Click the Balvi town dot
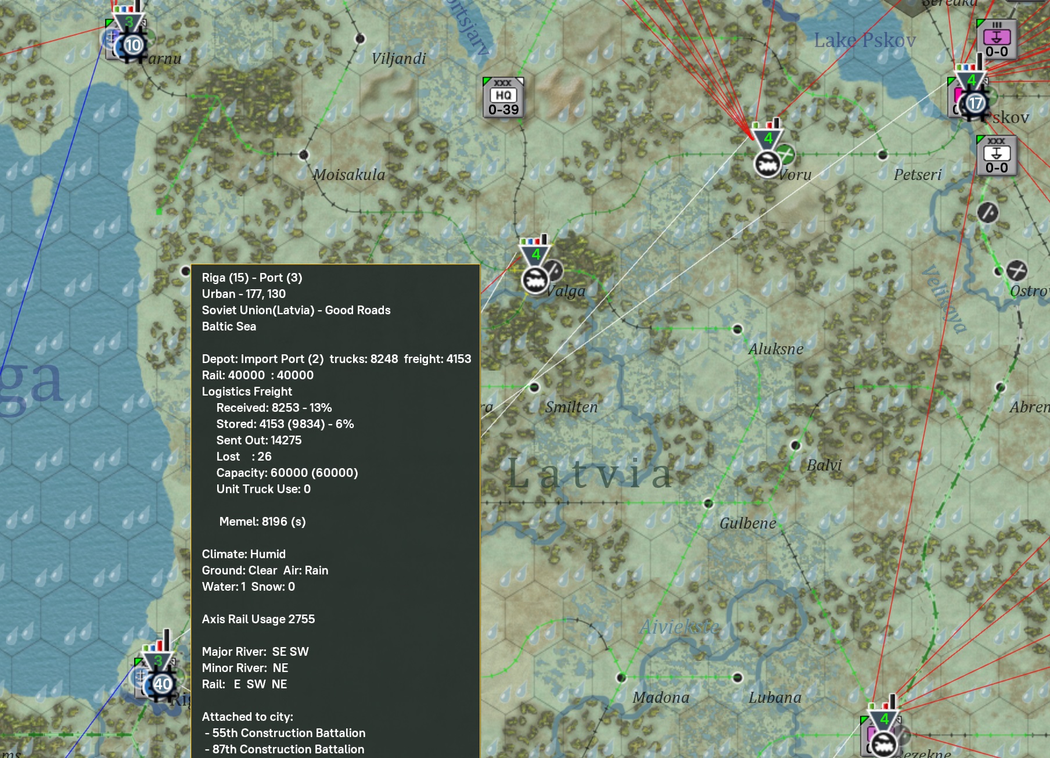Screen dimensions: 1050x758 (x=796, y=446)
